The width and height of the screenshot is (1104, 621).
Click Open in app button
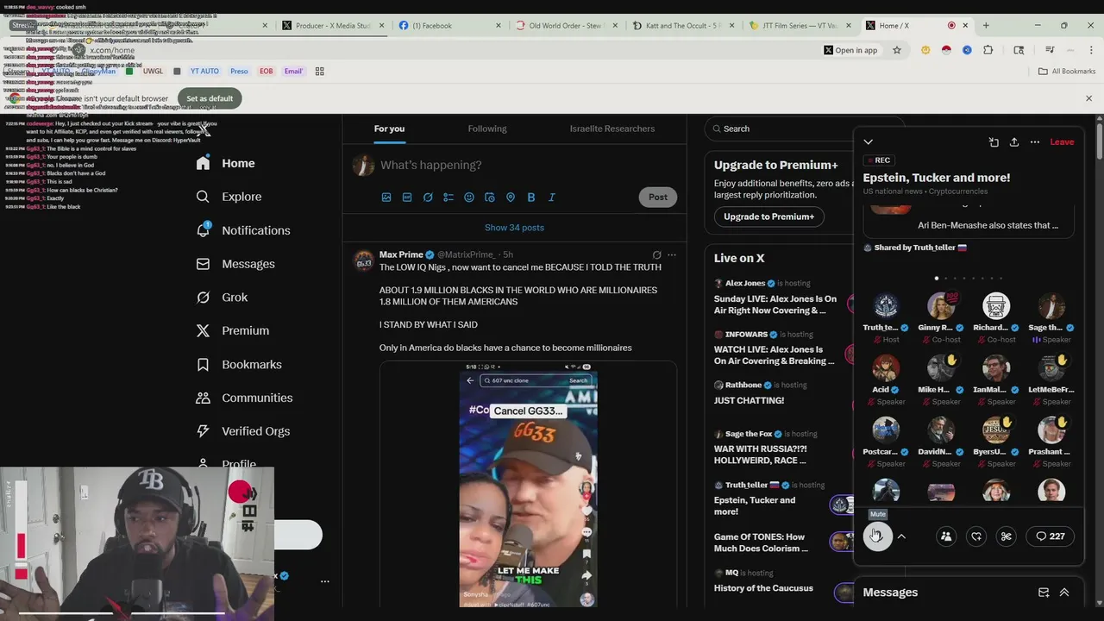(x=850, y=50)
